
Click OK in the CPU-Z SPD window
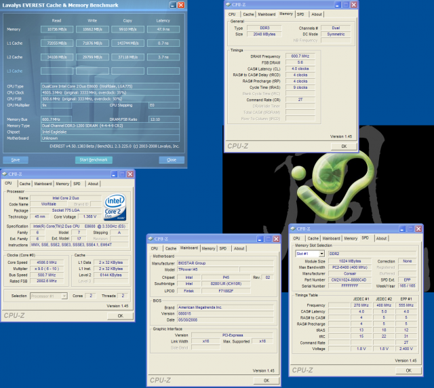click(408, 370)
